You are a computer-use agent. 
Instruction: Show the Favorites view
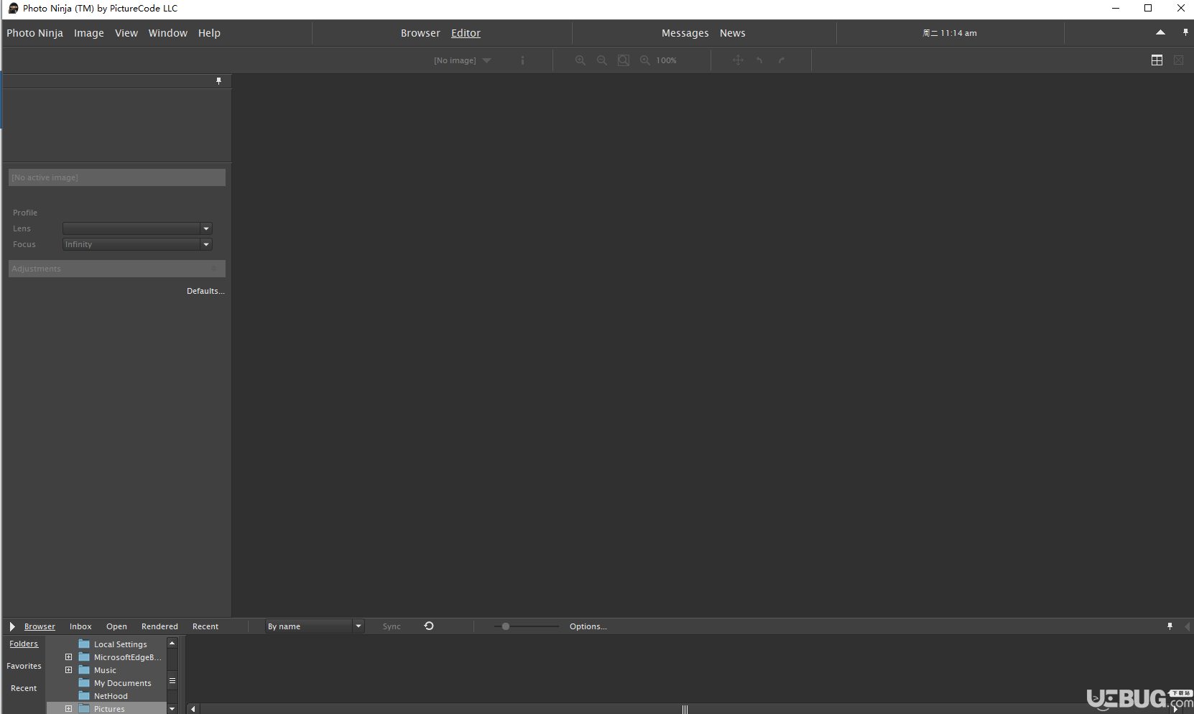24,666
